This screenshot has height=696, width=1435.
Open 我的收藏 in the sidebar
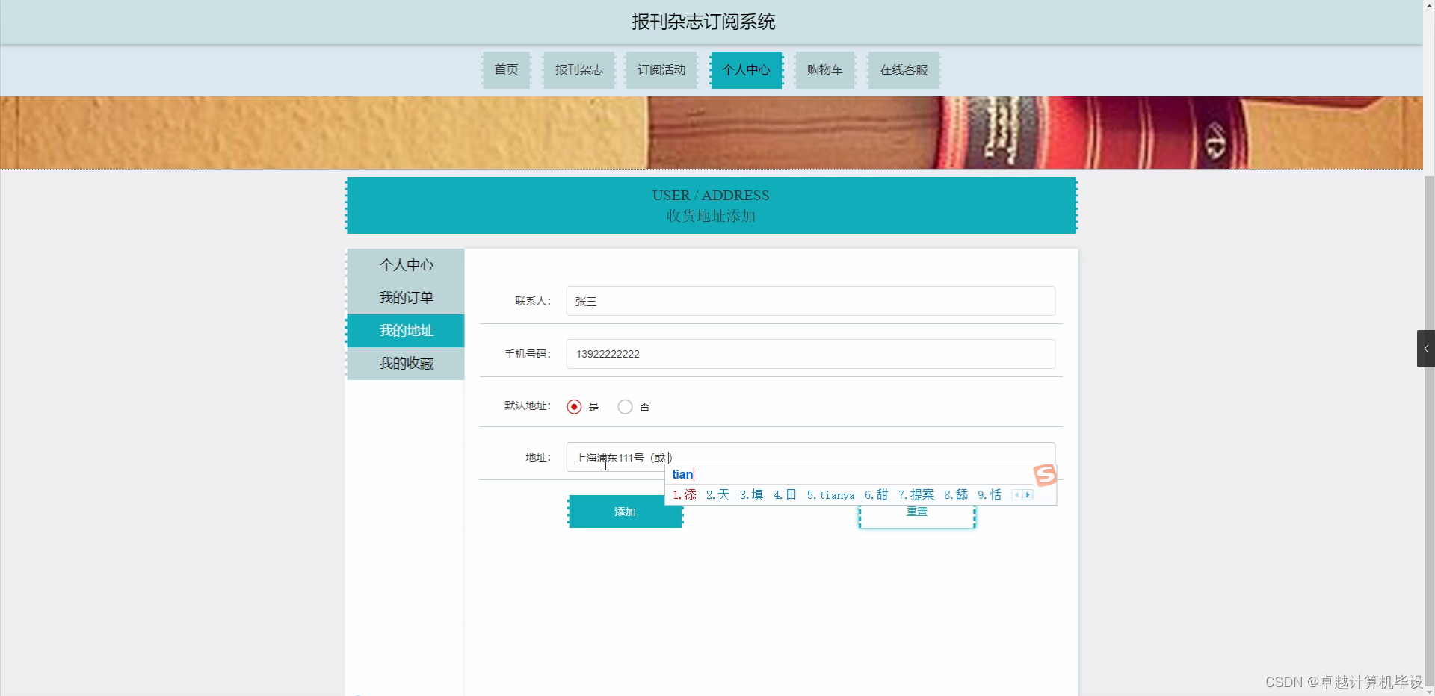coord(406,364)
